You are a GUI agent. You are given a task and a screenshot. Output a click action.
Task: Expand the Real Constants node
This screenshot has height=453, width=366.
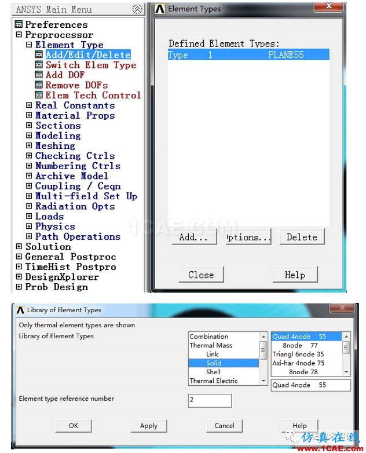tap(29, 105)
